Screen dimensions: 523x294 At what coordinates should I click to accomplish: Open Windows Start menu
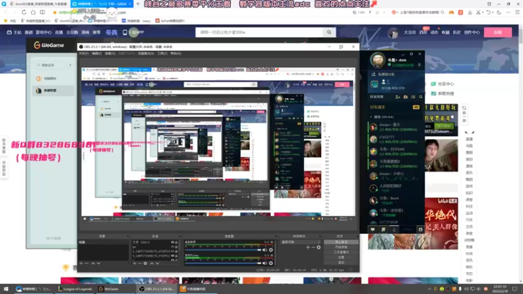tap(6, 289)
